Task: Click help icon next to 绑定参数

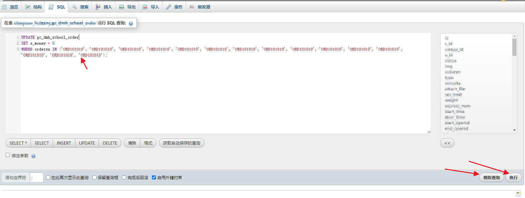Action: coord(33,156)
